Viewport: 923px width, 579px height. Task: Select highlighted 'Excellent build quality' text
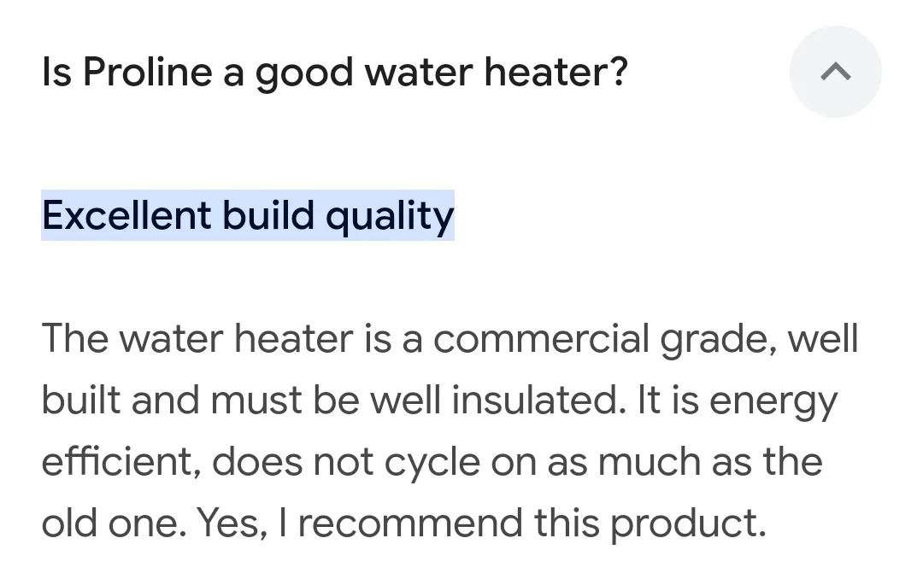point(248,215)
